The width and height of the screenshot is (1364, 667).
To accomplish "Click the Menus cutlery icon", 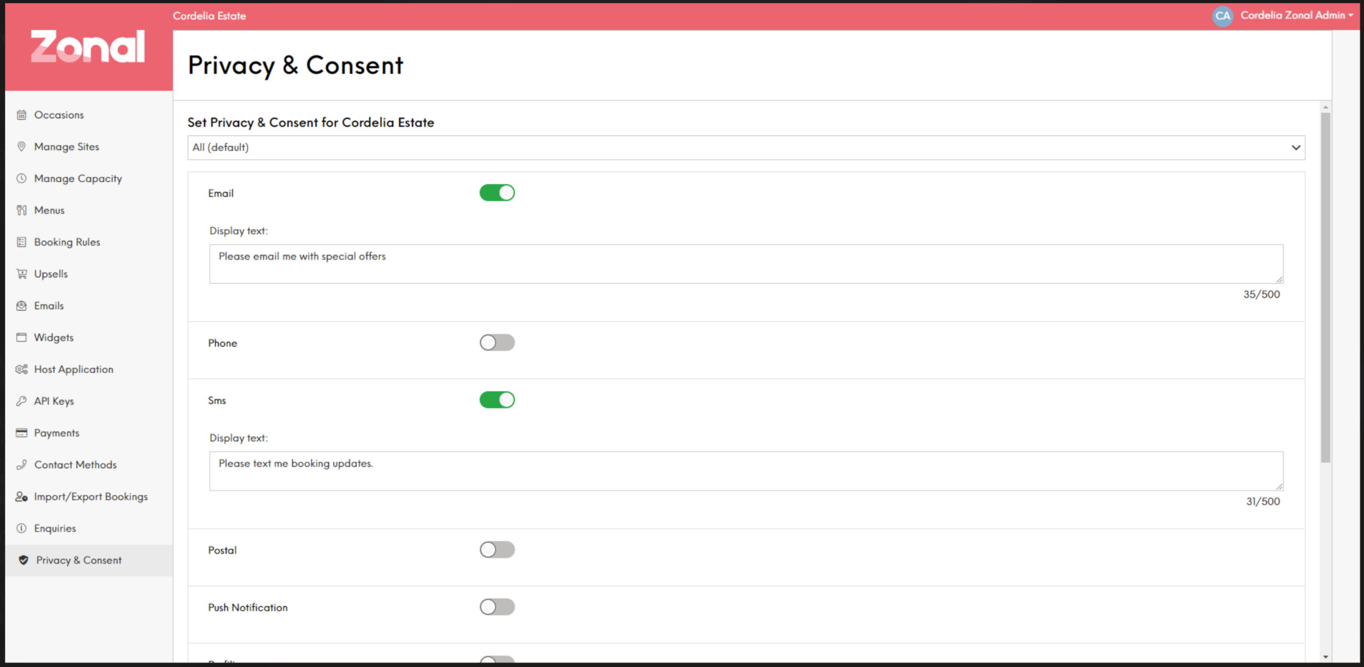I will point(21,210).
